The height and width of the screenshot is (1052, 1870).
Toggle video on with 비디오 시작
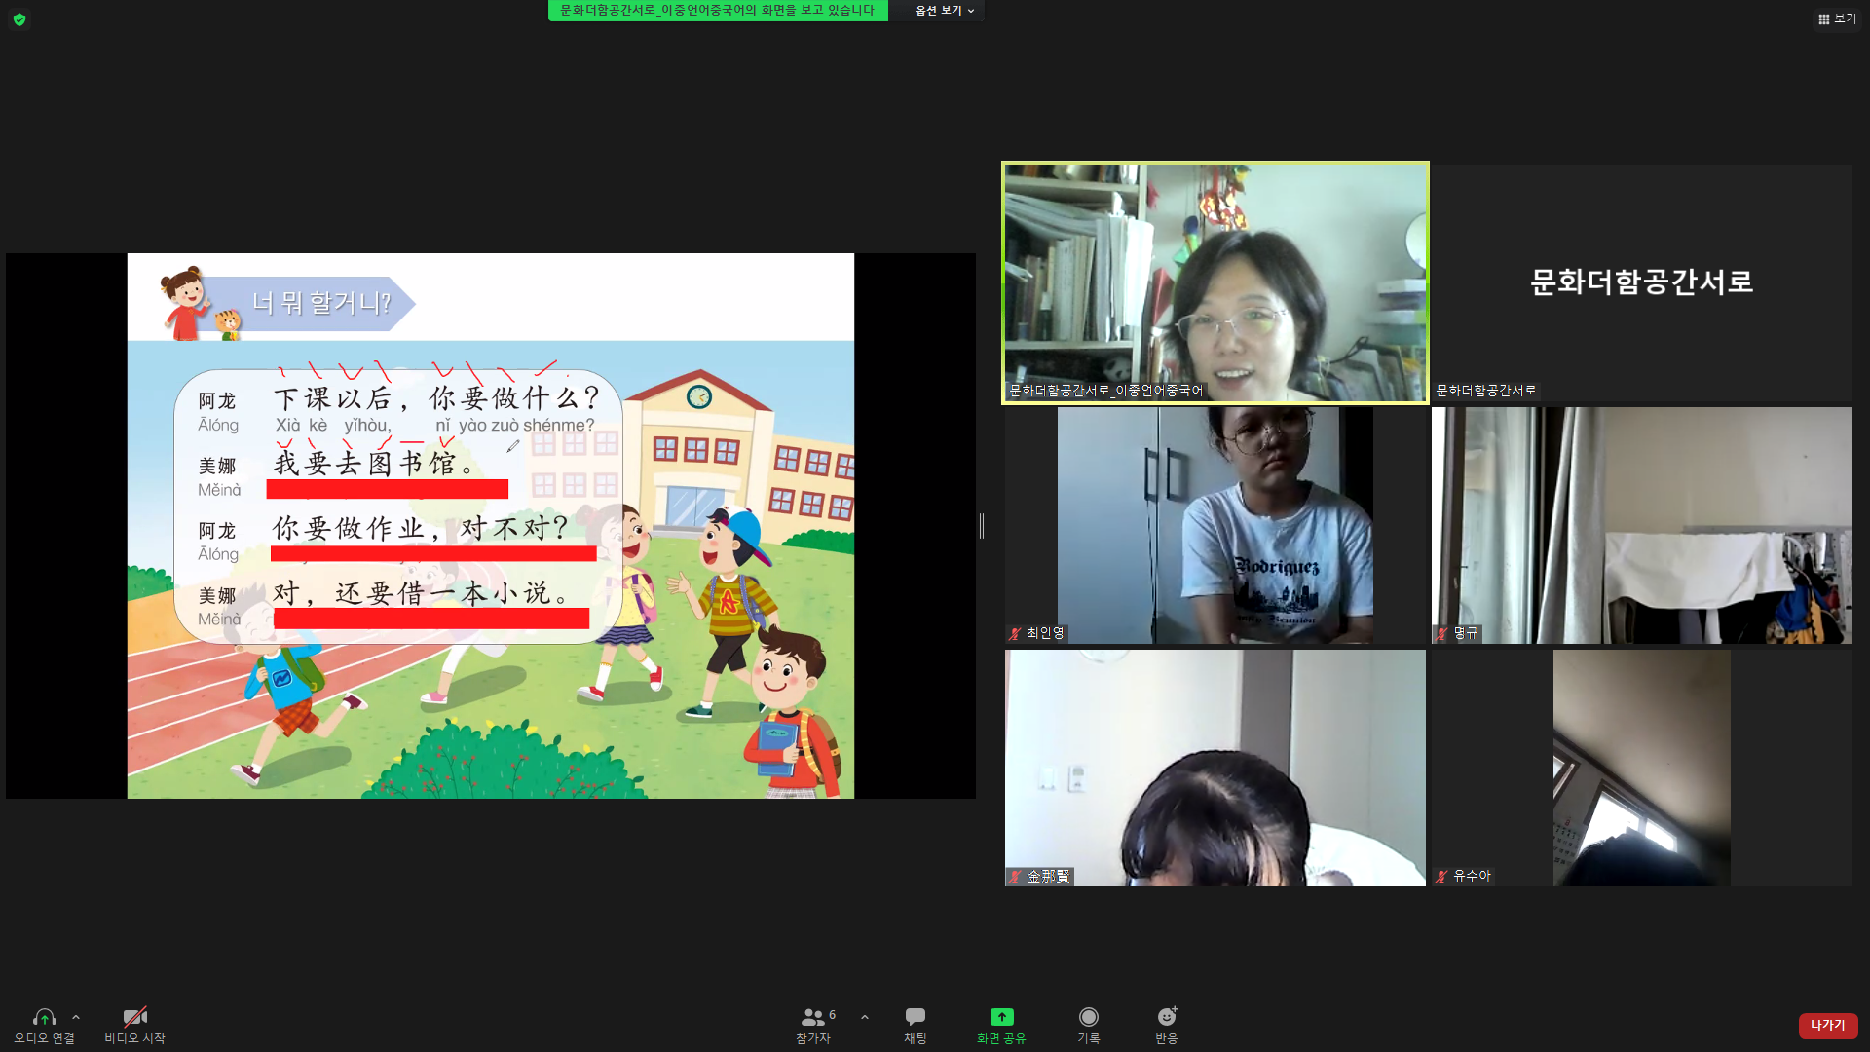(x=134, y=1017)
